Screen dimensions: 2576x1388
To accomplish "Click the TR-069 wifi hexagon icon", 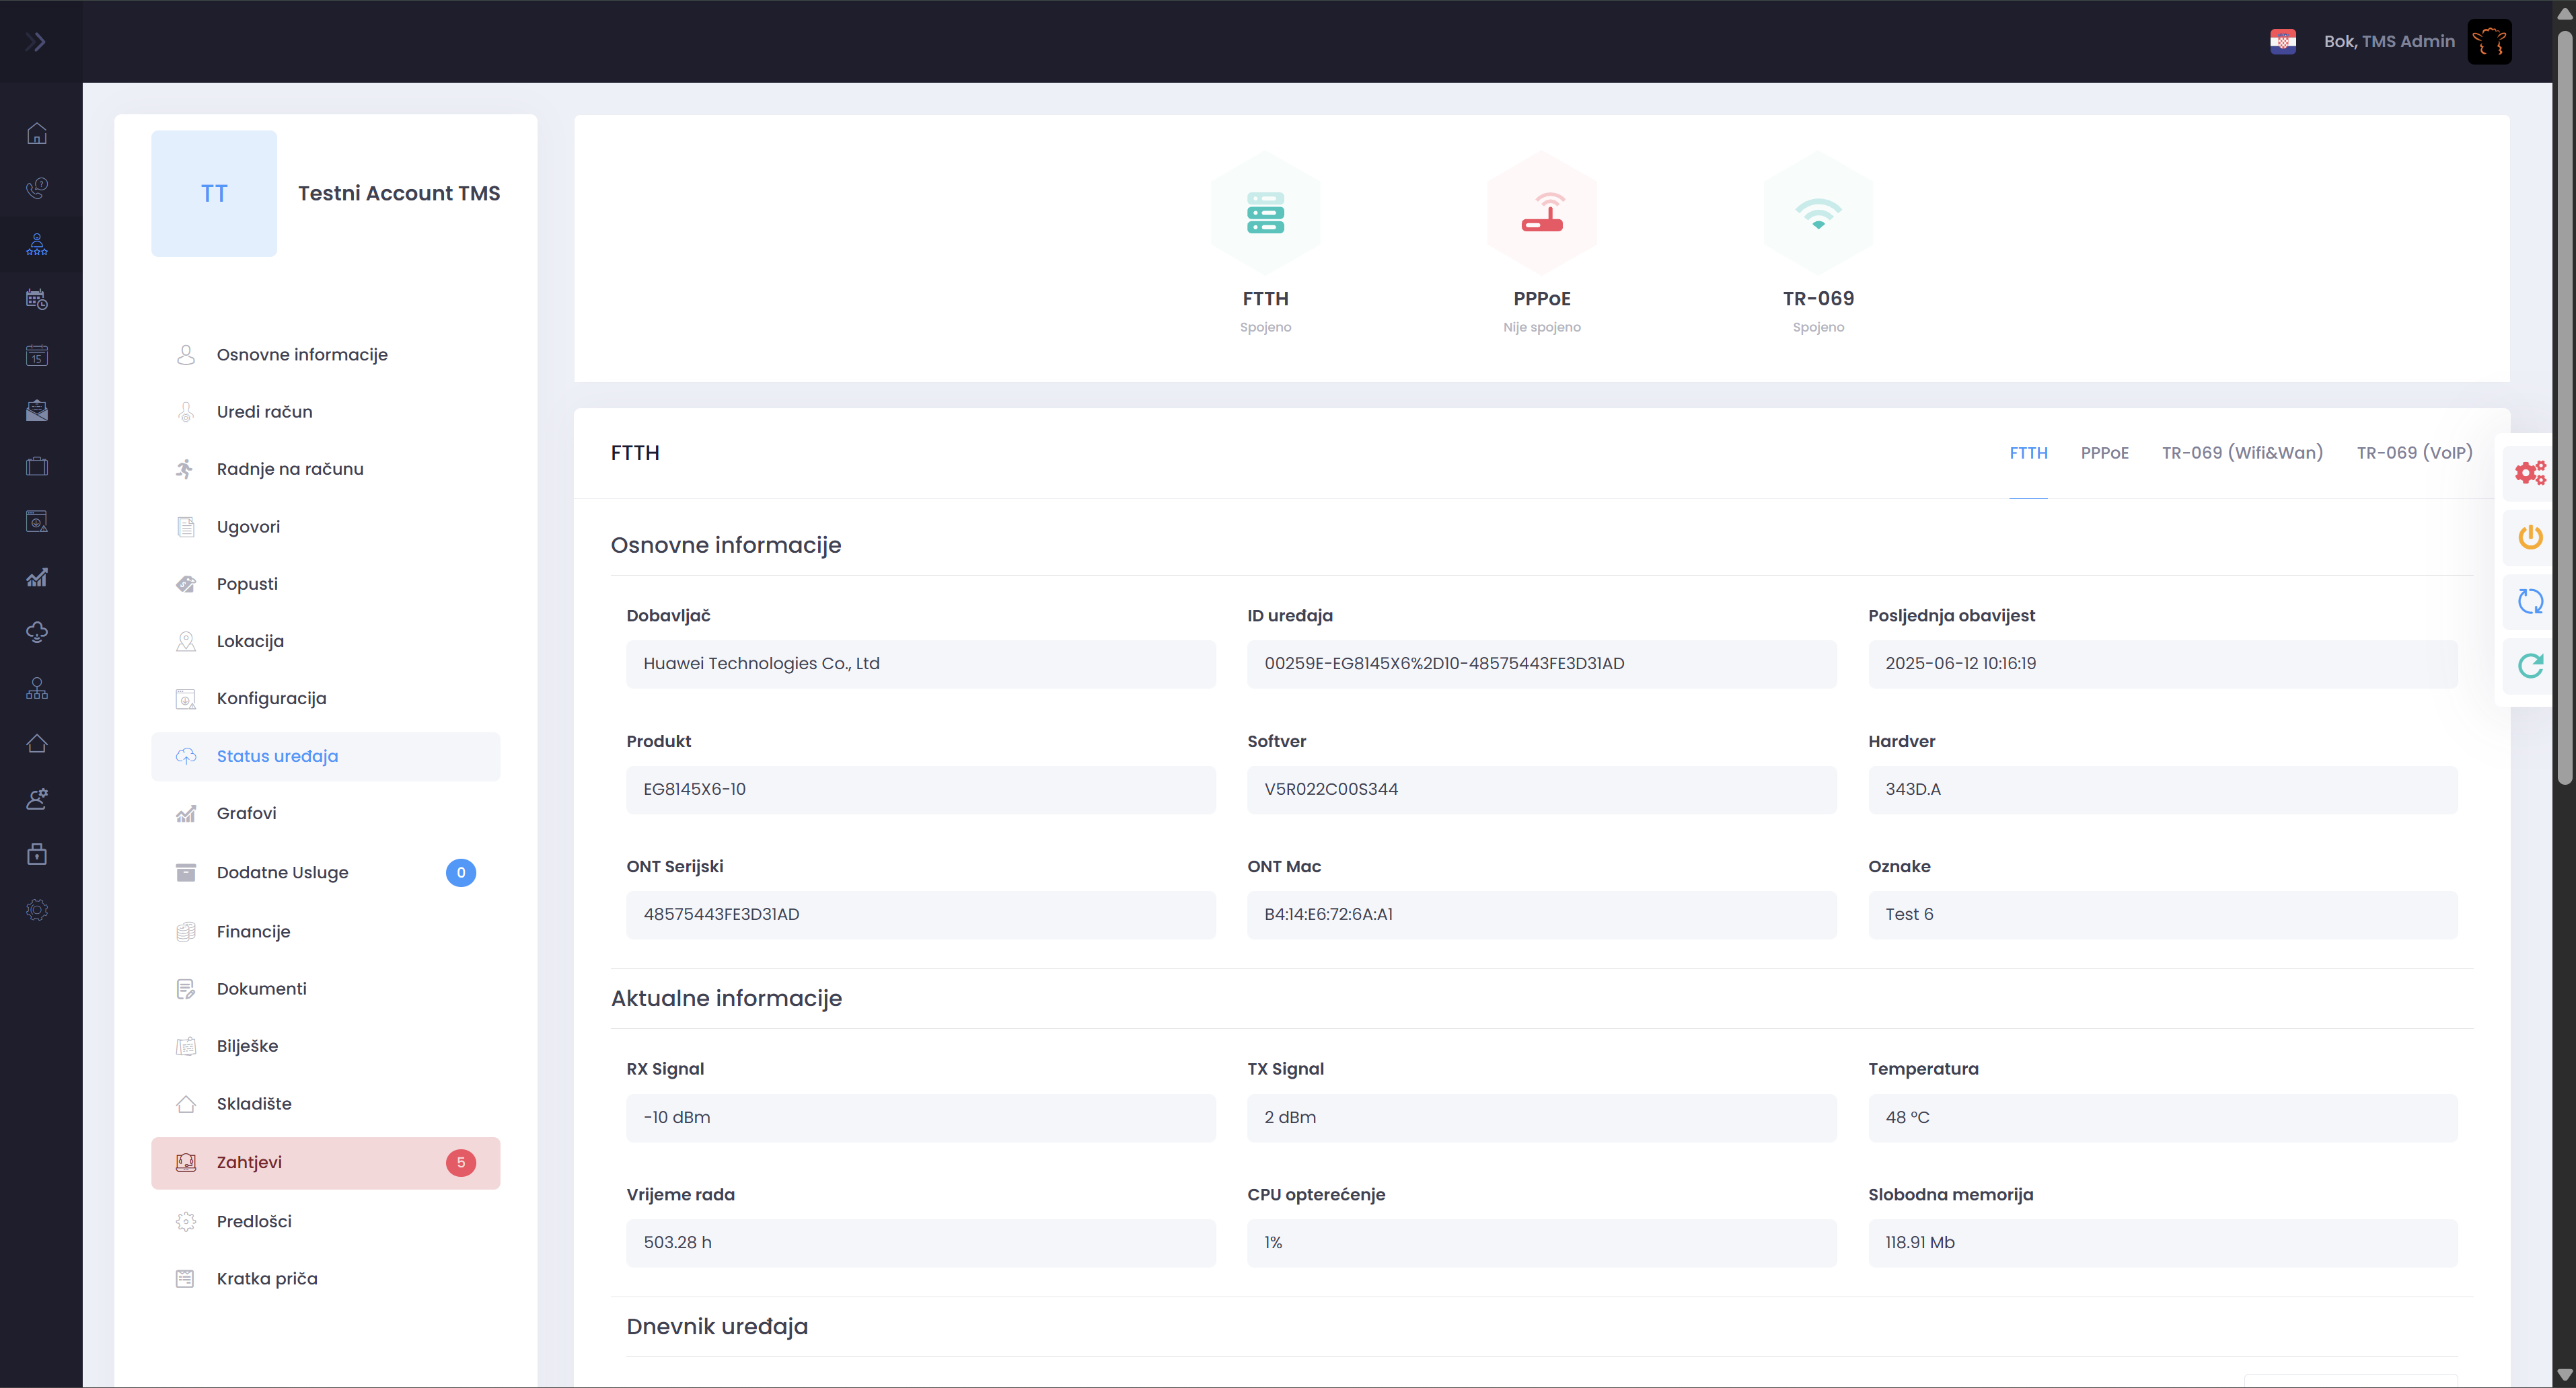I will coord(1817,213).
